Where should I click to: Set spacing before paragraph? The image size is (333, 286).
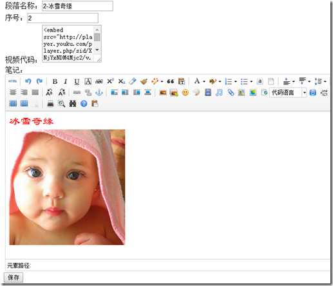click(287, 82)
